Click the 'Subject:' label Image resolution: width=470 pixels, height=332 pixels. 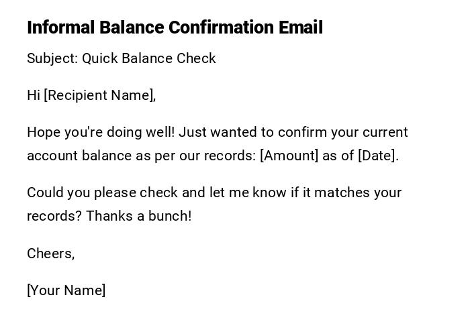(52, 58)
